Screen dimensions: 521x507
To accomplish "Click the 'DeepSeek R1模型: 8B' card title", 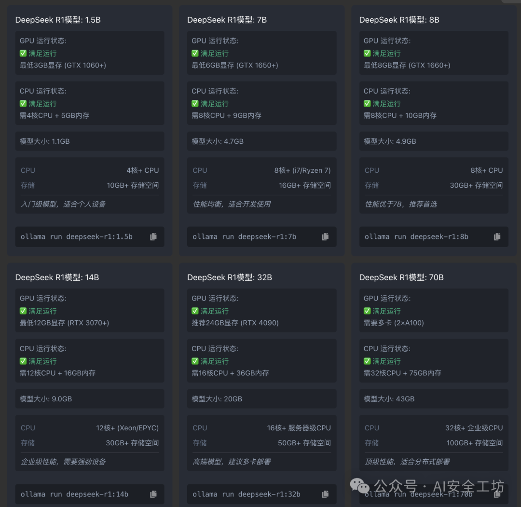I will pyautogui.click(x=399, y=20).
